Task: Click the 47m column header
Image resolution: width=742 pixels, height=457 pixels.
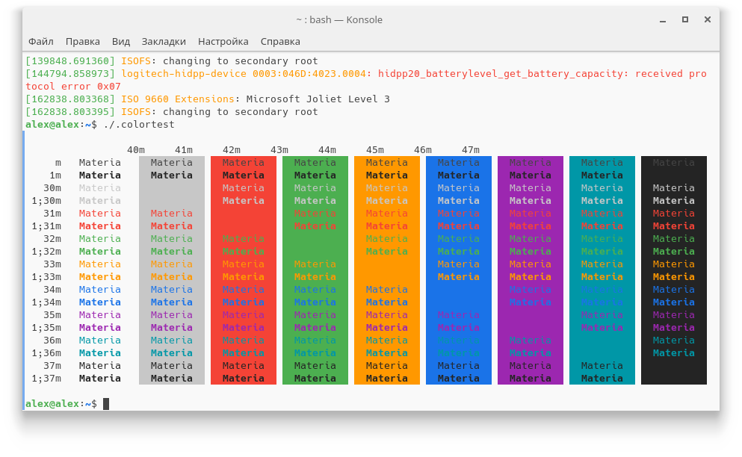Action: pyautogui.click(x=470, y=150)
